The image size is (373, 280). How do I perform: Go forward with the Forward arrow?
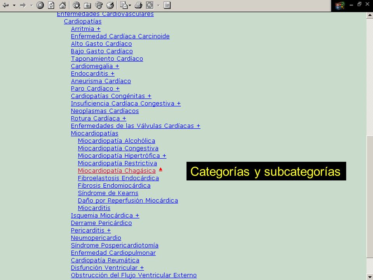(x=23, y=5)
